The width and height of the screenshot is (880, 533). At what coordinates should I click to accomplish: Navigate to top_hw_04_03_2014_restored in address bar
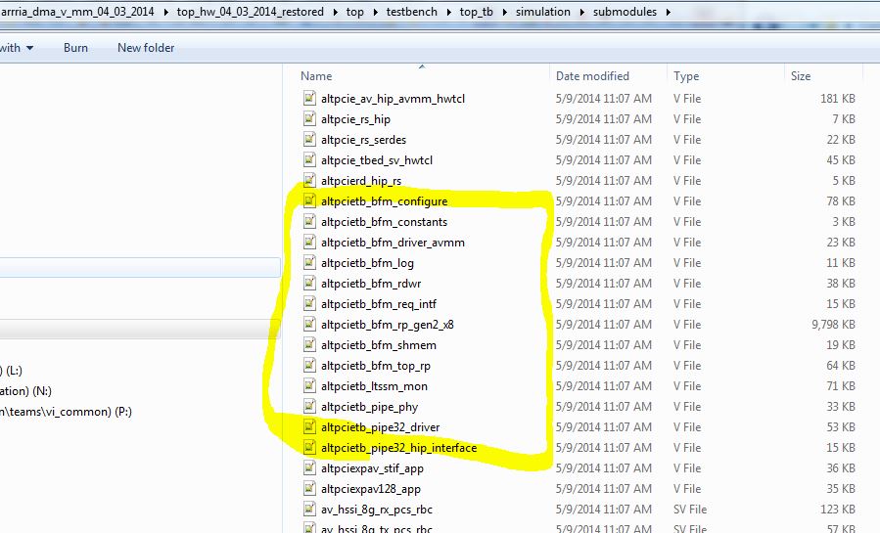[255, 13]
